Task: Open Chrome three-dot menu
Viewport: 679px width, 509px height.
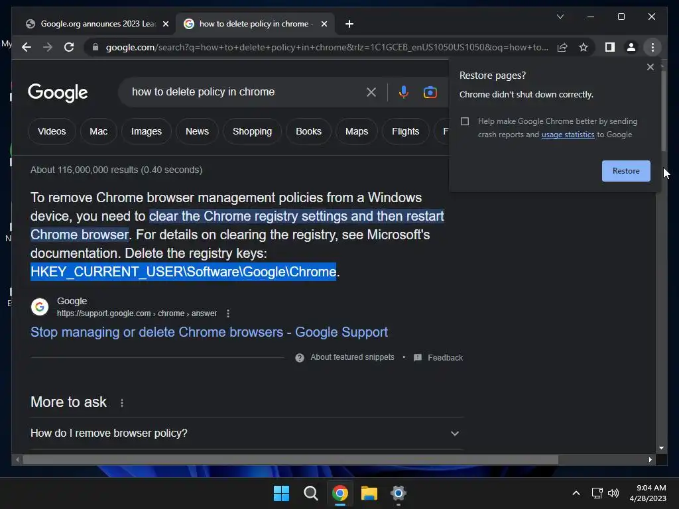Action: (652, 47)
